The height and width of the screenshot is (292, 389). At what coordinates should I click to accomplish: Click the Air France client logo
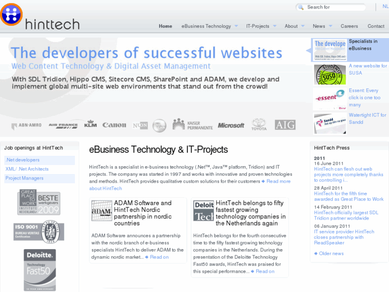click(x=63, y=126)
